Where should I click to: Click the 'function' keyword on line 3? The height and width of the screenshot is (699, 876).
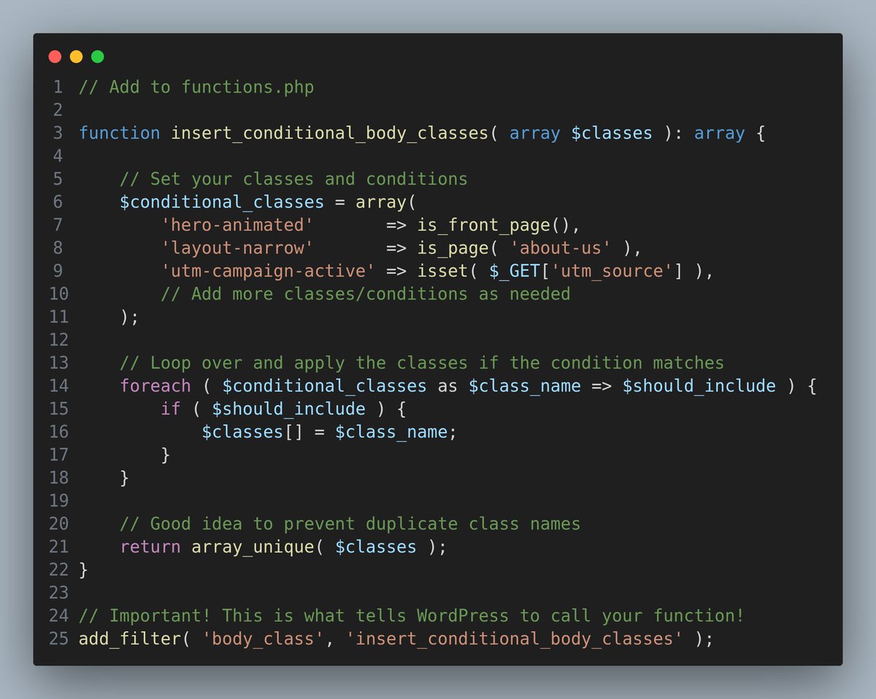click(x=119, y=134)
